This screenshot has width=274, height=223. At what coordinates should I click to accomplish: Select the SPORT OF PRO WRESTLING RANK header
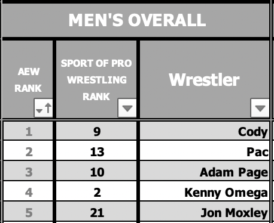[x=96, y=79]
